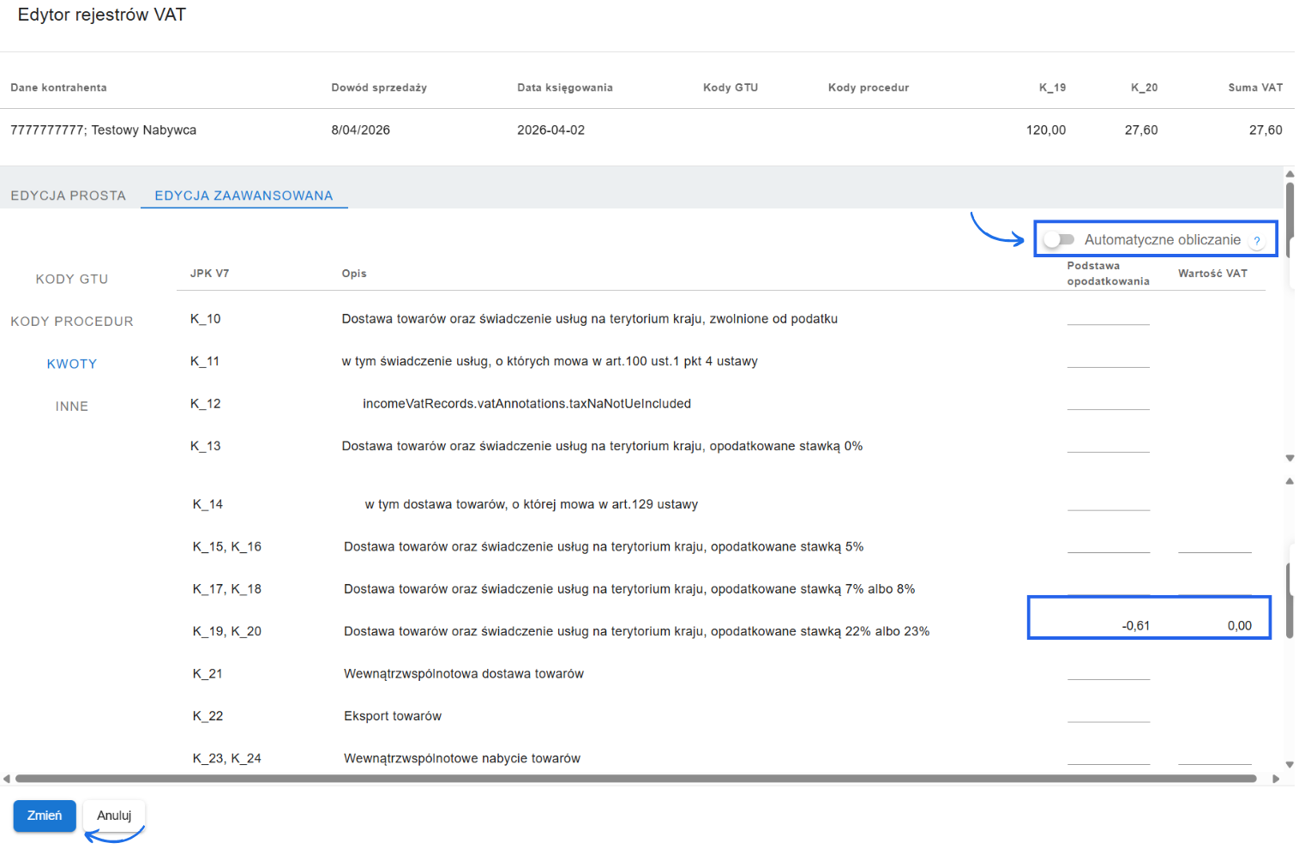The height and width of the screenshot is (855, 1305).
Task: Open the INNE section
Action: coord(72,406)
